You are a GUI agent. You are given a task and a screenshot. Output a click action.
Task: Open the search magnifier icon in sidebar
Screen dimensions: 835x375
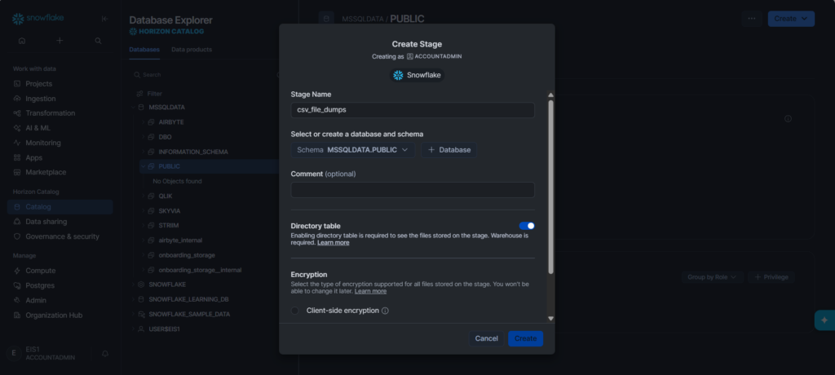coord(98,41)
